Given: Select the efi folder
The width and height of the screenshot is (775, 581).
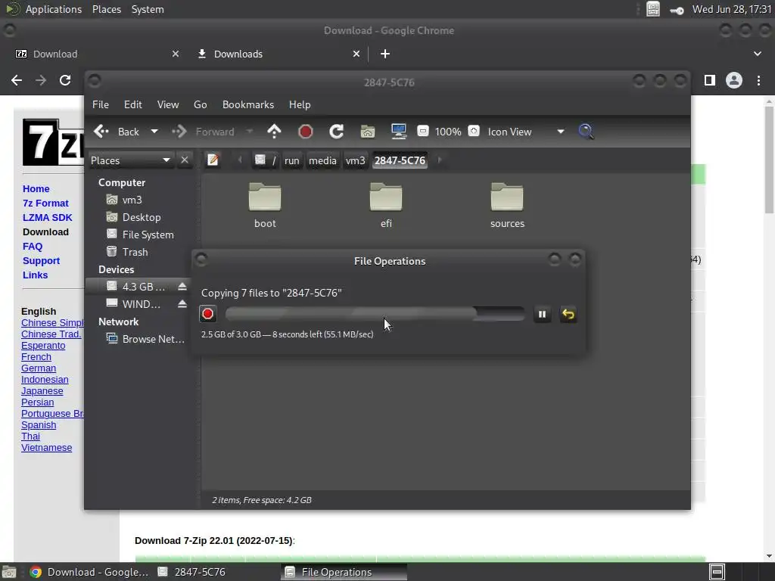Looking at the screenshot, I should [x=386, y=206].
